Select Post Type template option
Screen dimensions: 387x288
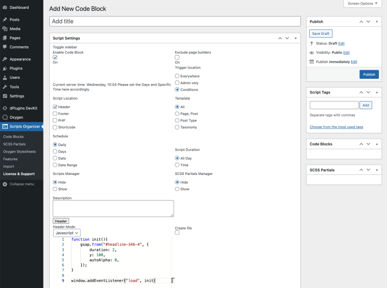[177, 120]
